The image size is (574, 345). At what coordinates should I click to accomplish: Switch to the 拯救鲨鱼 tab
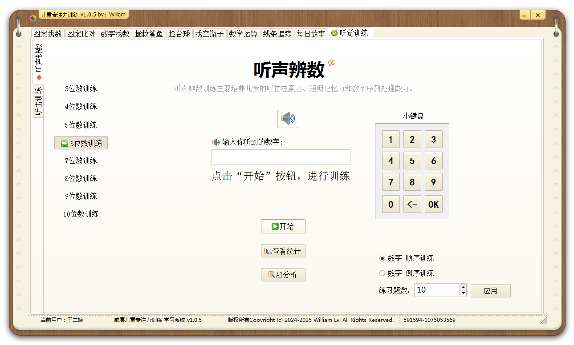[149, 34]
